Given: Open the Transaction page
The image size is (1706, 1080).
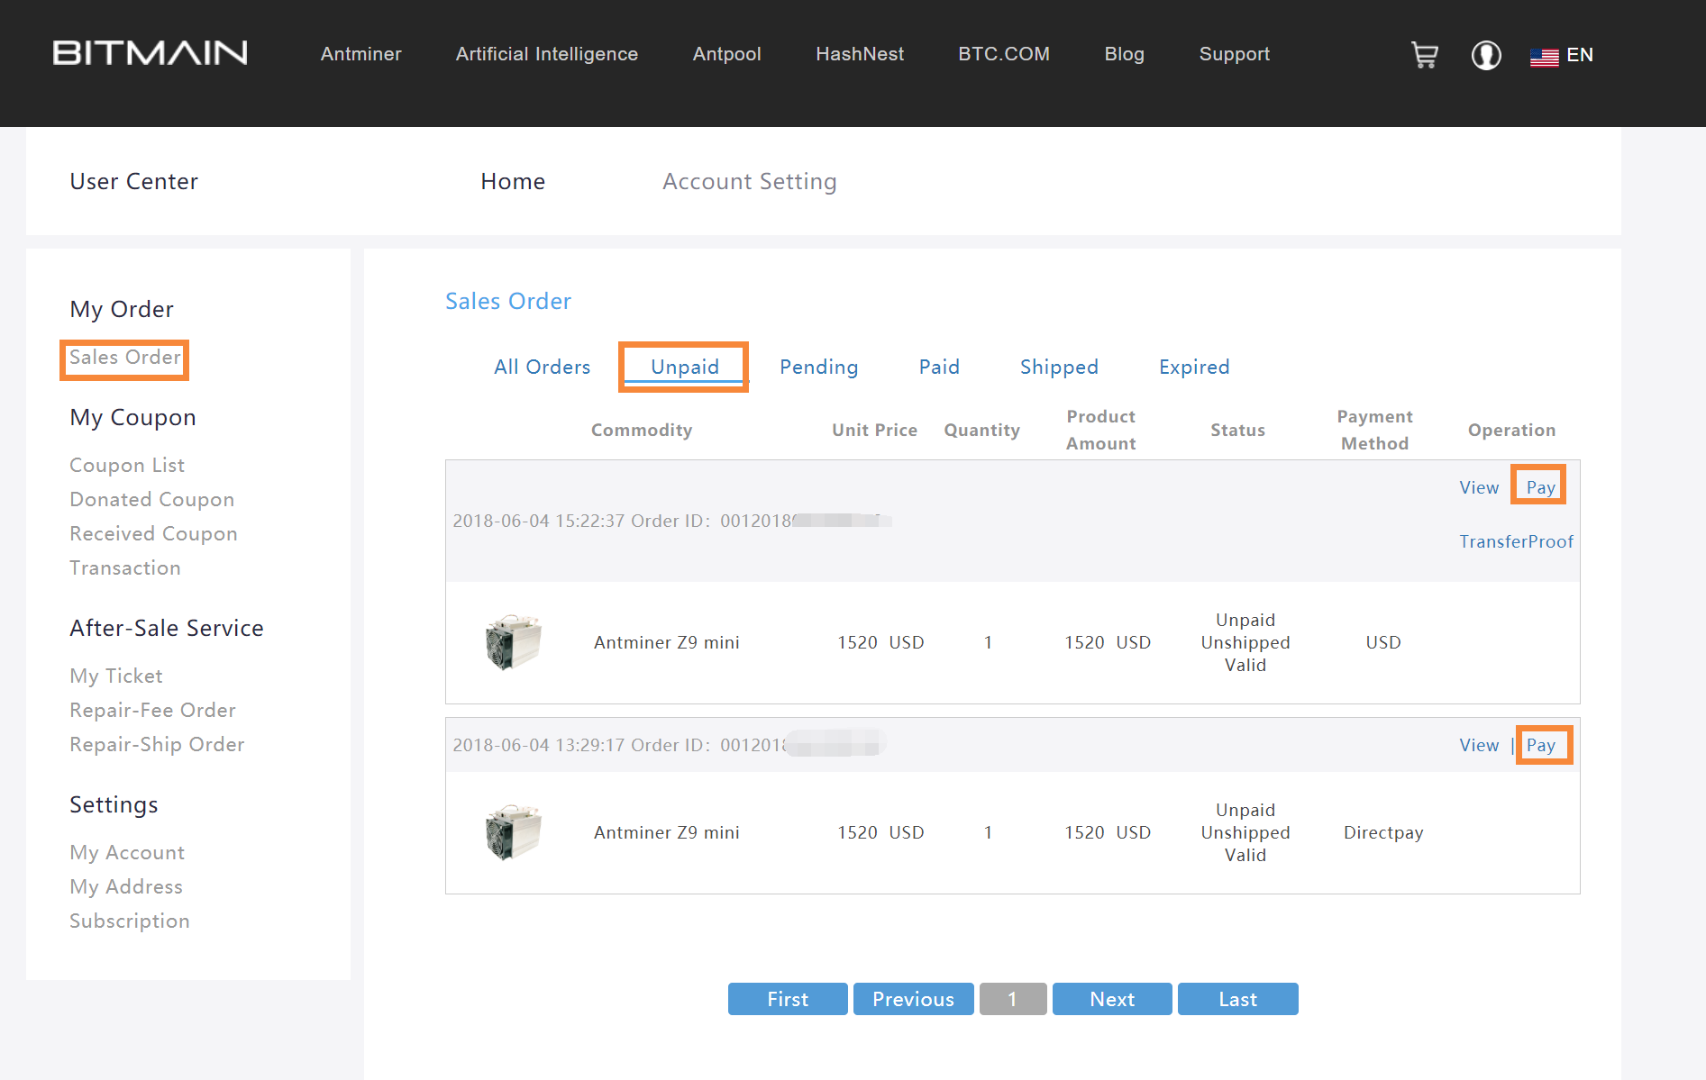Looking at the screenshot, I should pyautogui.click(x=125, y=567).
